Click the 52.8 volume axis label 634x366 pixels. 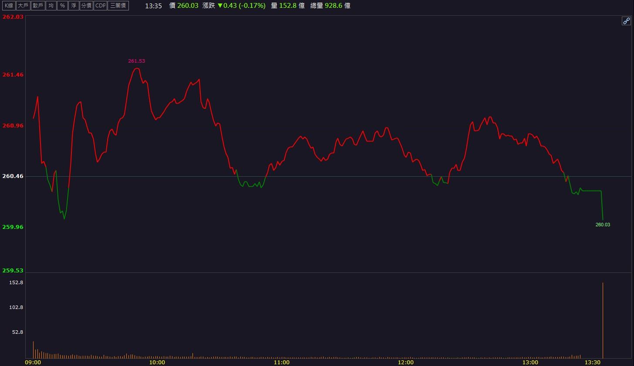(x=17, y=332)
